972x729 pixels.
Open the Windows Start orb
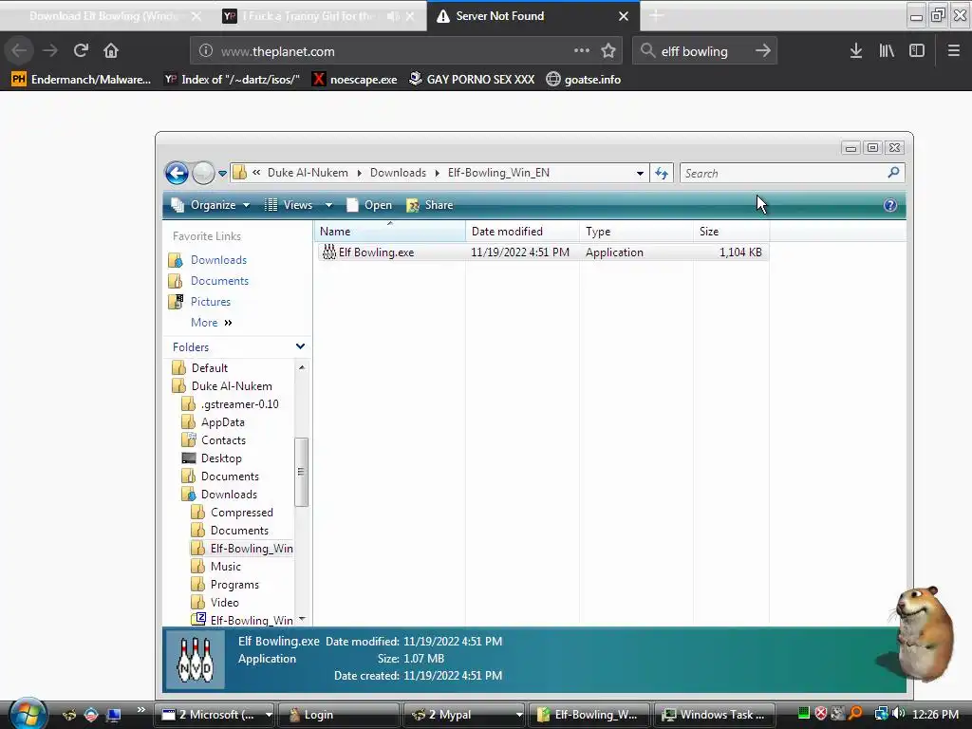tap(28, 713)
